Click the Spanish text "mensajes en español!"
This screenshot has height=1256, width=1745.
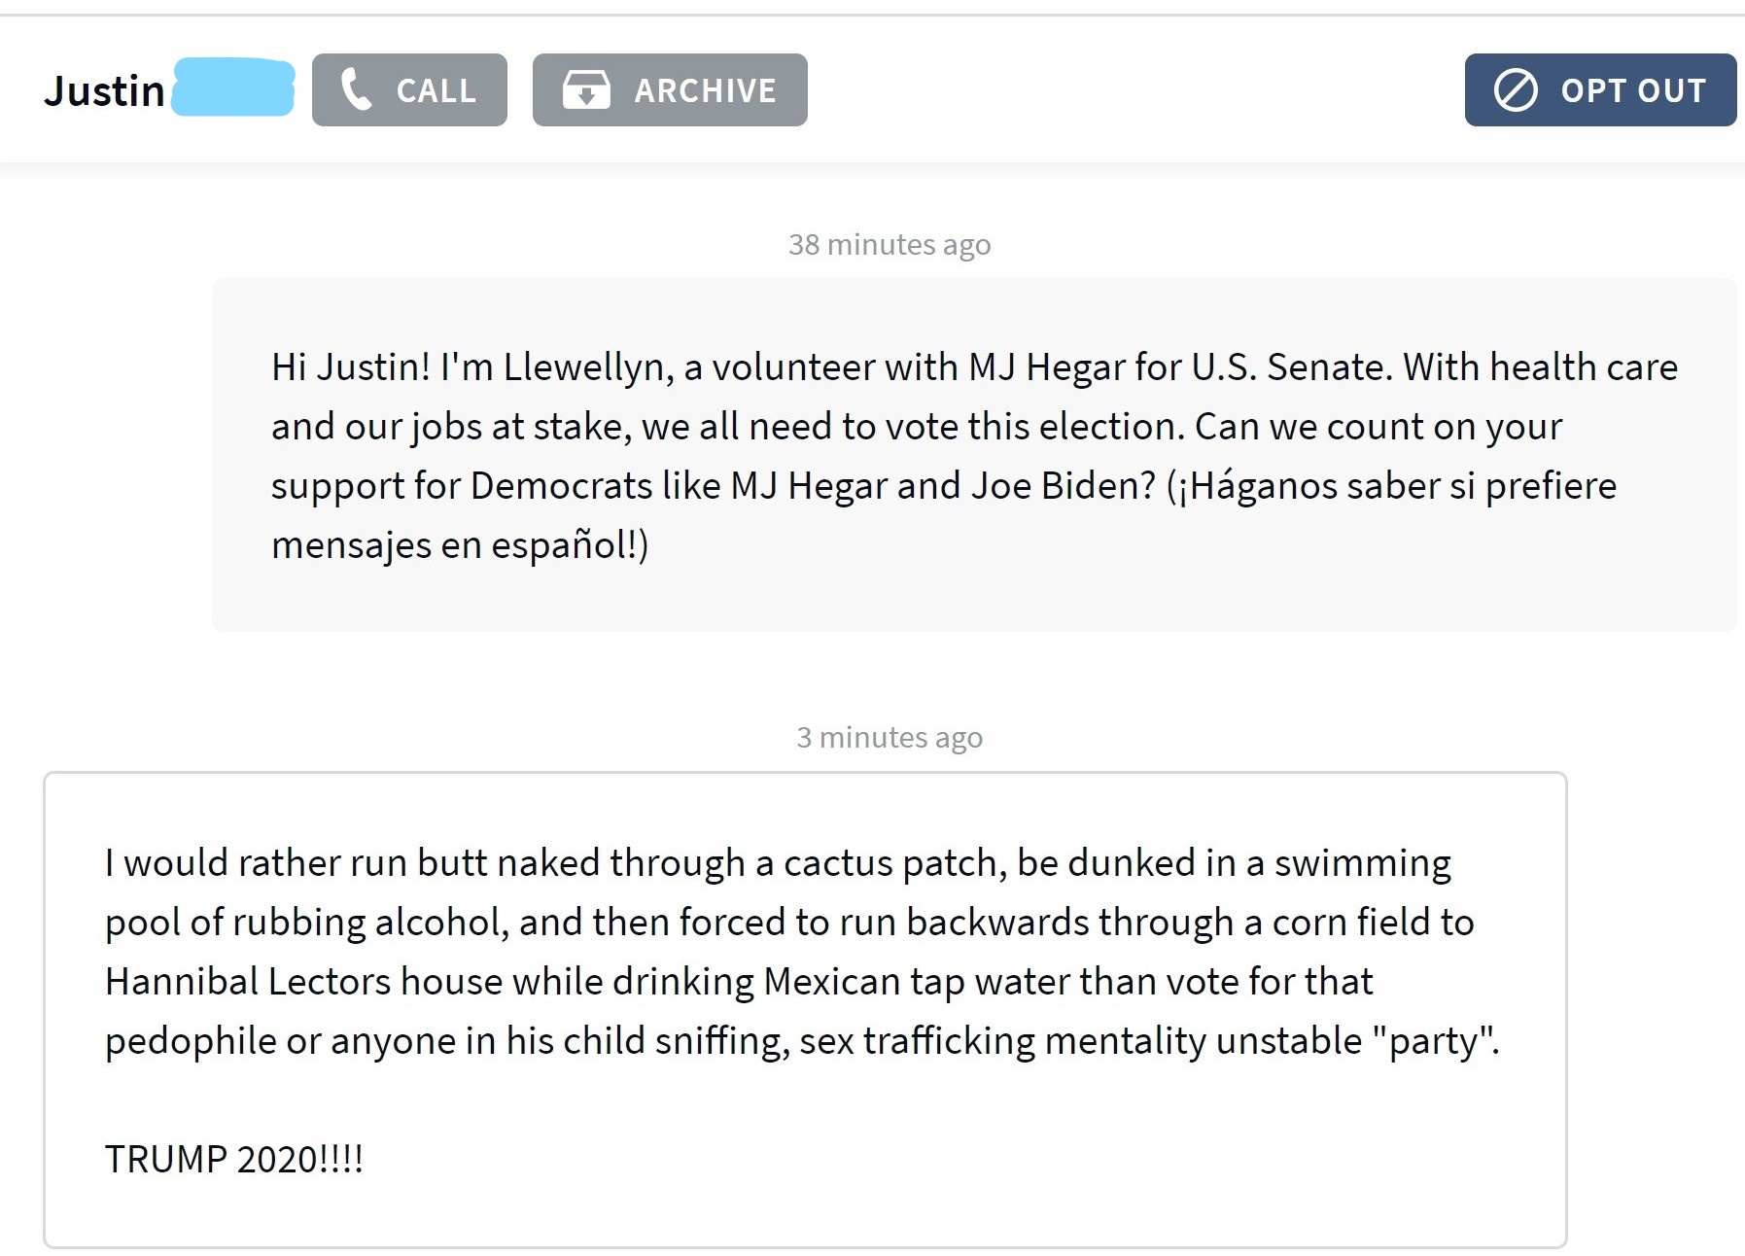459,545
